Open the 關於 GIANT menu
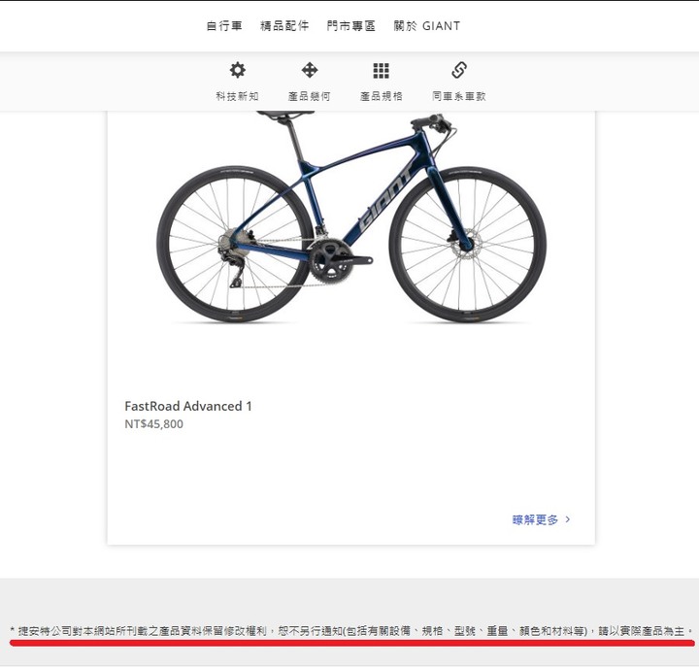 click(x=426, y=26)
